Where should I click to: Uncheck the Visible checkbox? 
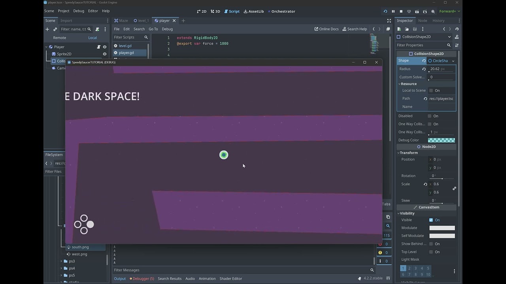click(431, 220)
